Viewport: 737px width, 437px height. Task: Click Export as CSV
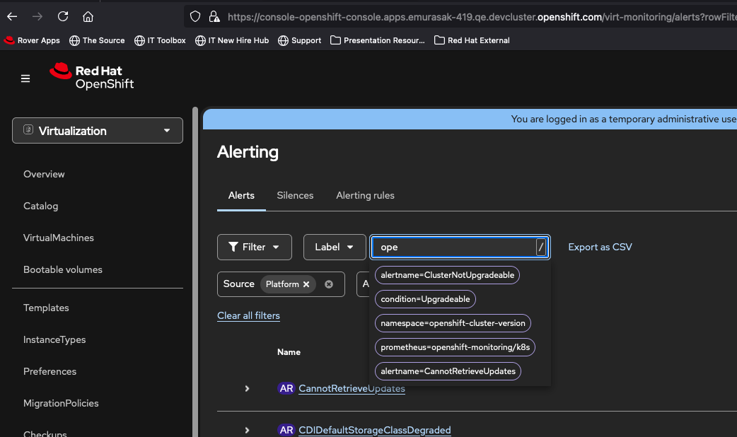[x=600, y=247]
